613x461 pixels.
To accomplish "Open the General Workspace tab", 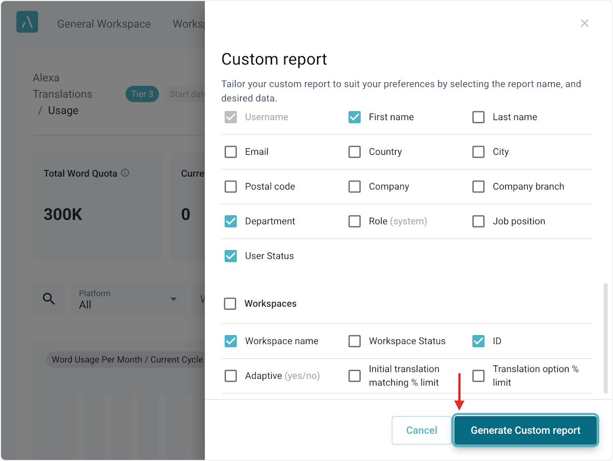I will click(x=104, y=24).
